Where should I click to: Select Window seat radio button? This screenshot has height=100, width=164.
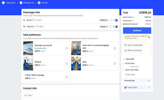[x=67, y=64]
